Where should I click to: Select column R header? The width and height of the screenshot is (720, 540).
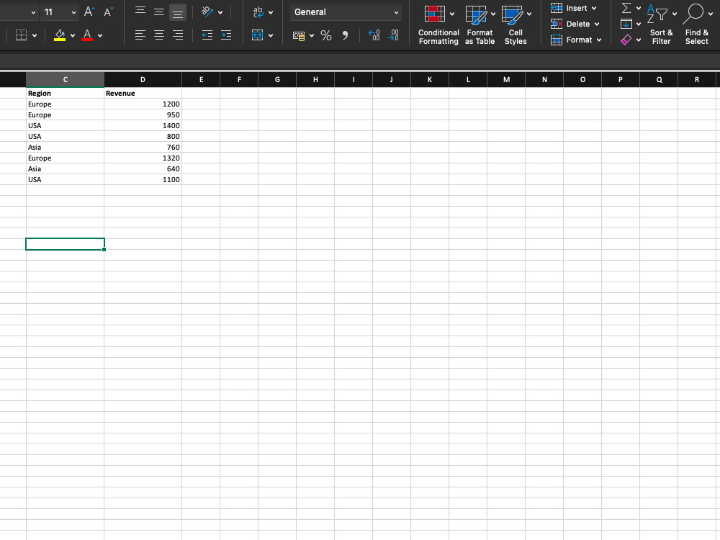696,79
